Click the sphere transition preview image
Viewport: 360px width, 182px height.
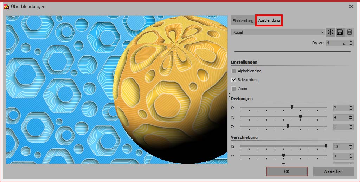coord(117,90)
